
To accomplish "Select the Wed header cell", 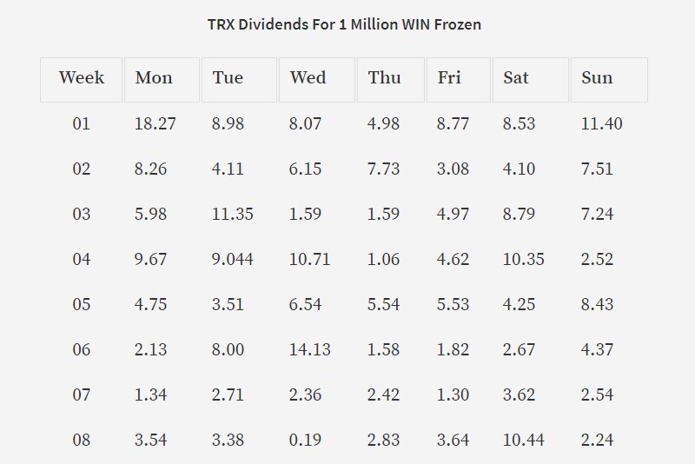I will point(317,80).
